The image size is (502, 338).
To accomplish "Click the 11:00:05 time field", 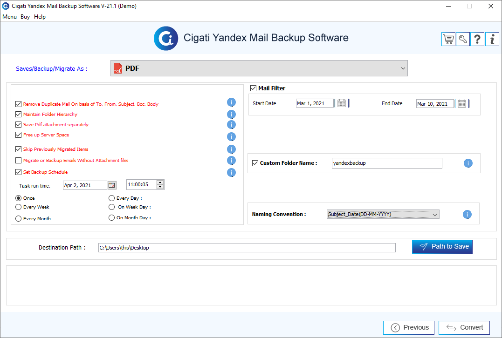I will (x=142, y=184).
